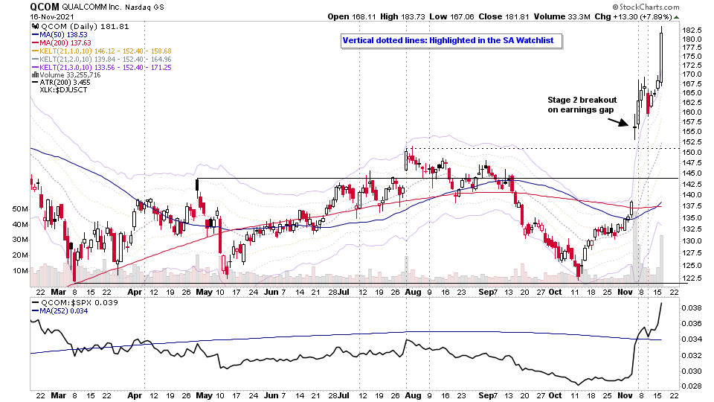Click the Apr label on the lower panel axis

pyautogui.click(x=135, y=395)
